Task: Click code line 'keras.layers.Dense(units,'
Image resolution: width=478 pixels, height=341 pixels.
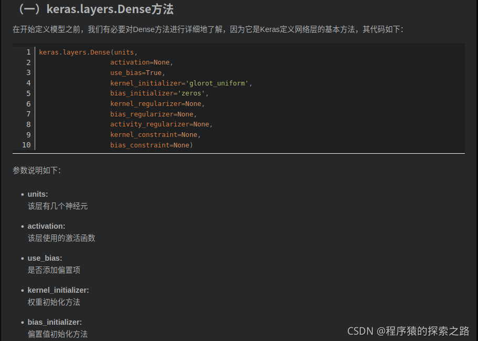Action: coord(88,52)
